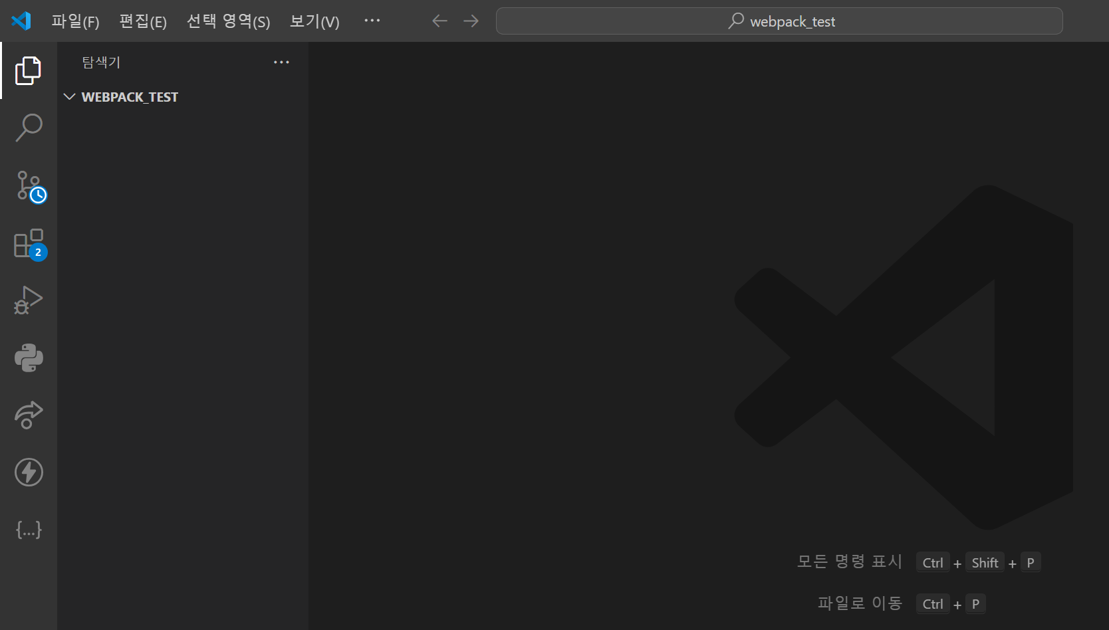Open the Explorer view in activity bar

click(28, 70)
